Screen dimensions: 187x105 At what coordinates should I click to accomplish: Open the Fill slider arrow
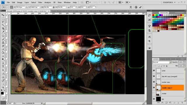(184, 66)
